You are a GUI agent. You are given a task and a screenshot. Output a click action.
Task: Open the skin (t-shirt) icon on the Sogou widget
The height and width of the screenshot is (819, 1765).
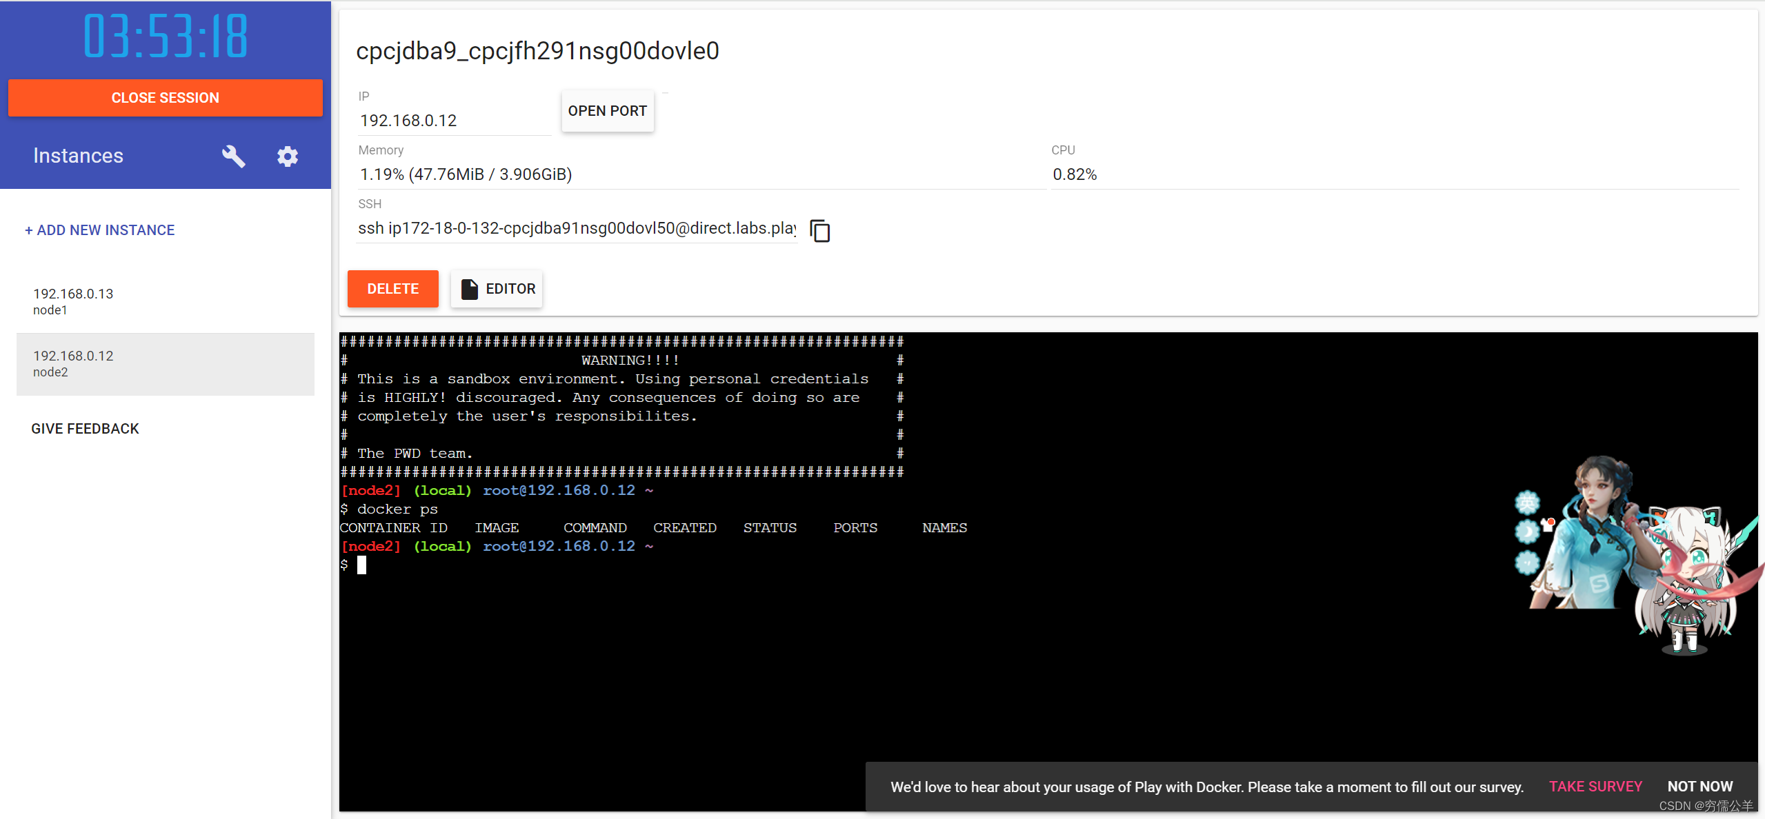pyautogui.click(x=1547, y=527)
